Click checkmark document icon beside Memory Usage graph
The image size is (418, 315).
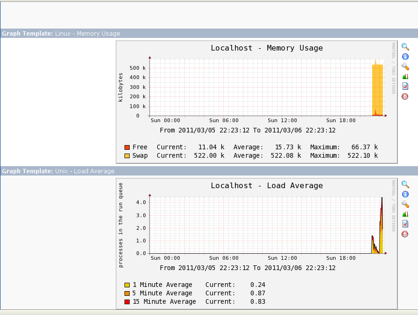point(405,86)
